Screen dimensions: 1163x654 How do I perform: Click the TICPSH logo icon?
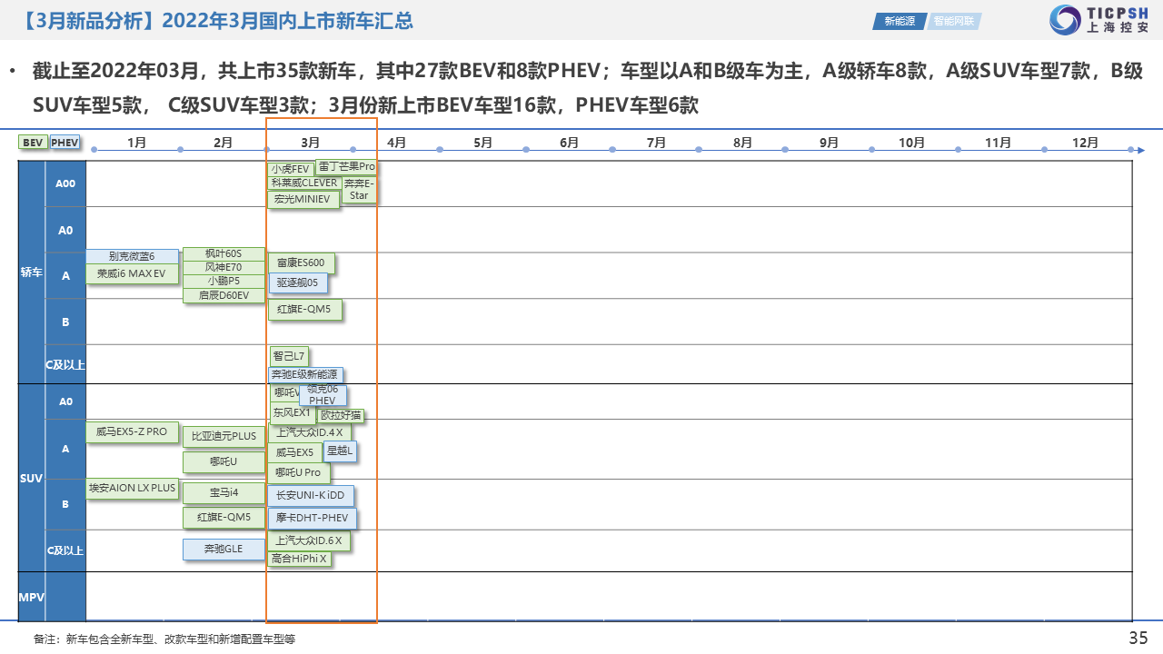pos(1066,20)
